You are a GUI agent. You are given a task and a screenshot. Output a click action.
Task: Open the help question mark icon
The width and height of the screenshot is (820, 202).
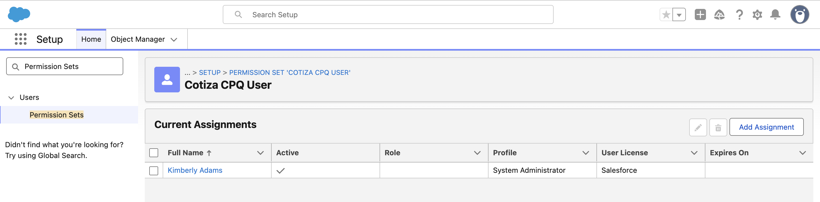[x=739, y=14]
